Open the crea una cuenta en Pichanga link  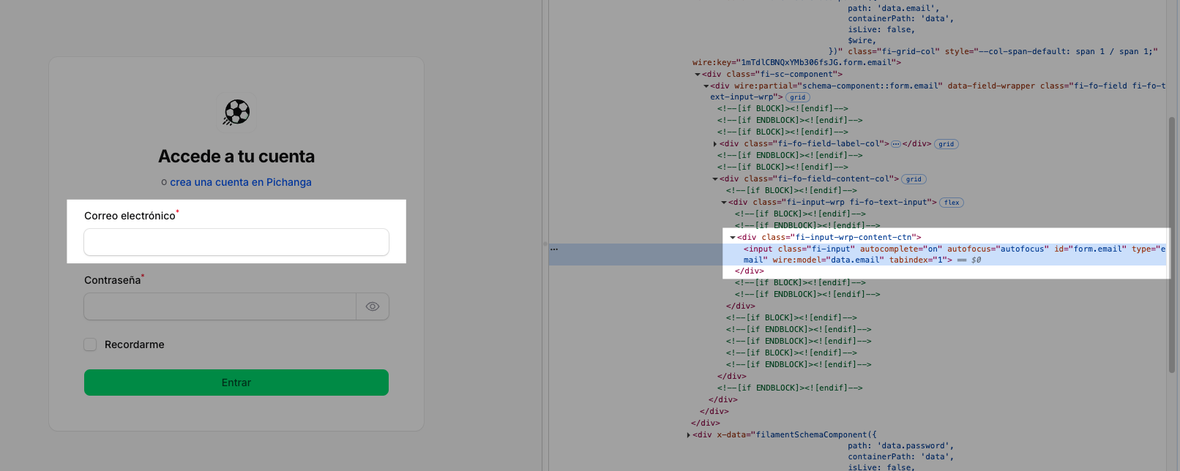pos(241,182)
